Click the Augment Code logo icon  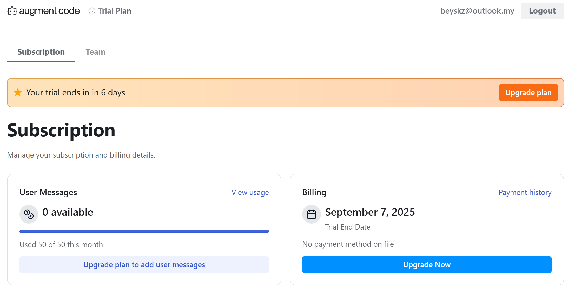coord(12,11)
